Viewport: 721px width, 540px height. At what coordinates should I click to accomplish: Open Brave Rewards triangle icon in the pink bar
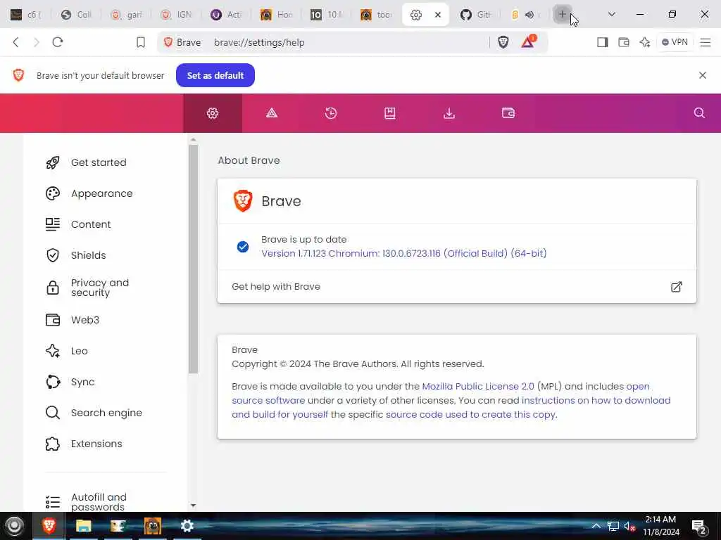[272, 113]
